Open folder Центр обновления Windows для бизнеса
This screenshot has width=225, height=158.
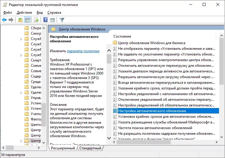click(151, 43)
